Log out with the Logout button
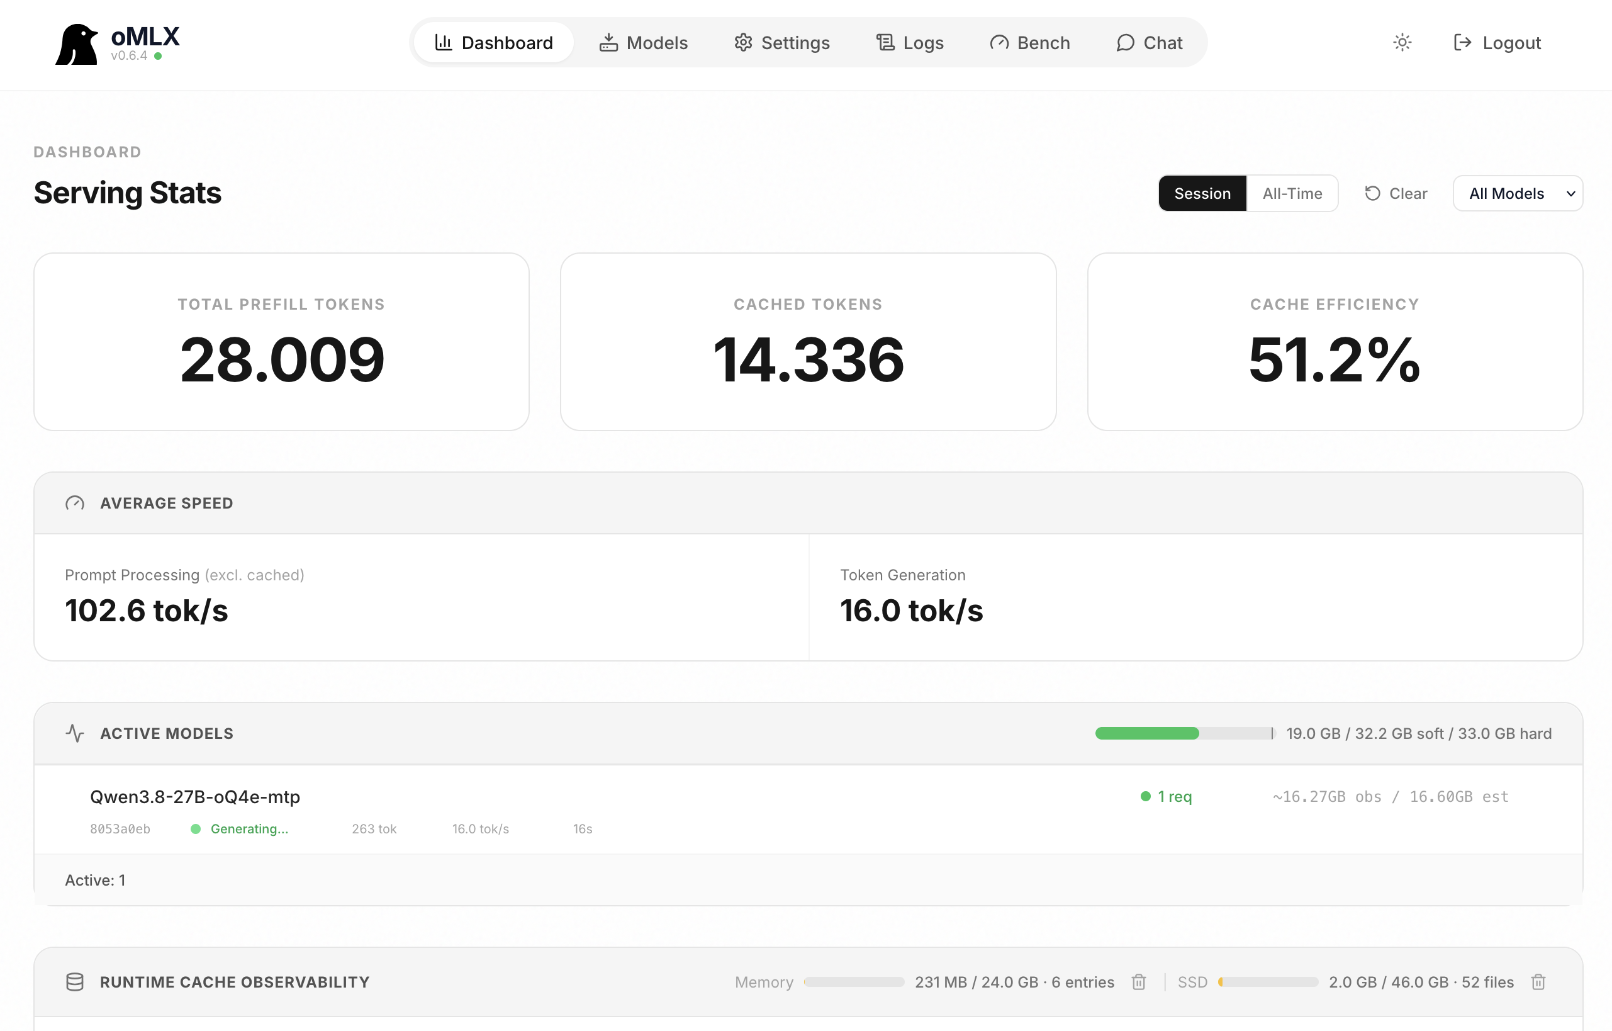 1497,43
